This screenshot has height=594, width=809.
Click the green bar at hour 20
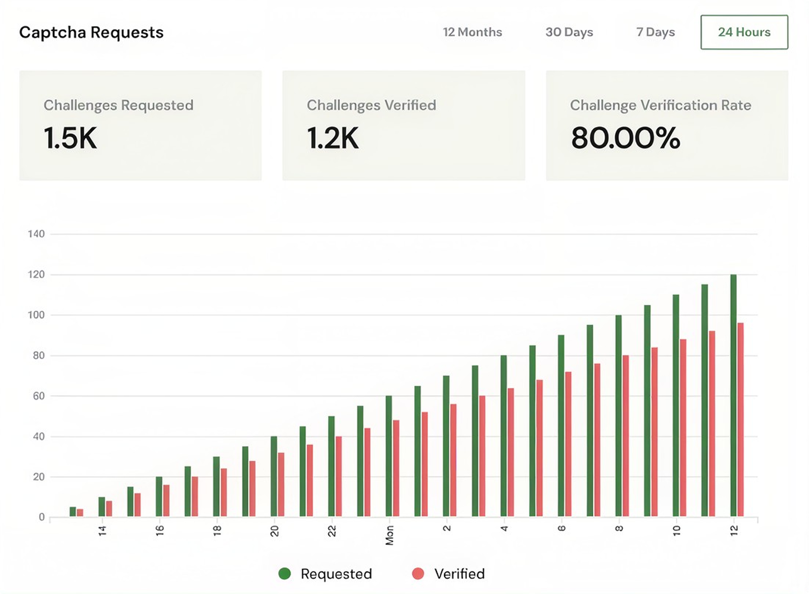[x=274, y=476]
